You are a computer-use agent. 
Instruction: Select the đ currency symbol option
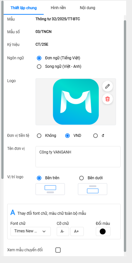95,136
